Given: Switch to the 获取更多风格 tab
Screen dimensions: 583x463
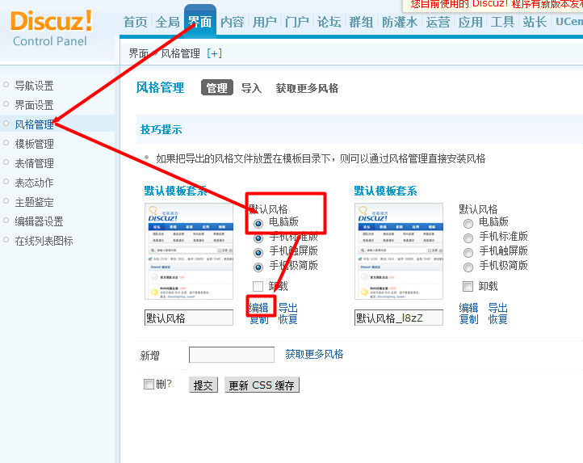Looking at the screenshot, I should pyautogui.click(x=307, y=88).
